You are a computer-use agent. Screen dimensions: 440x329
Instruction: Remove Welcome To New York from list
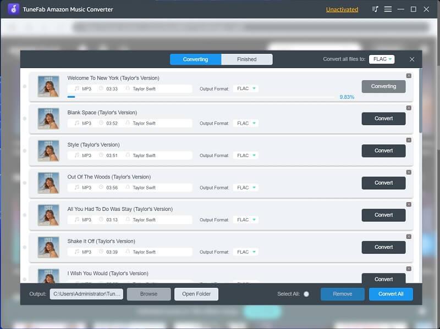[x=409, y=76]
